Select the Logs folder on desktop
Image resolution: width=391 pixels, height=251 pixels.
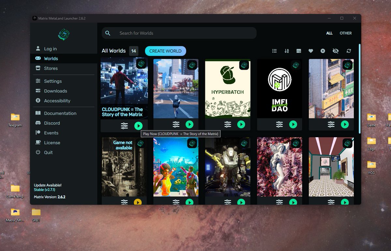[371, 144]
